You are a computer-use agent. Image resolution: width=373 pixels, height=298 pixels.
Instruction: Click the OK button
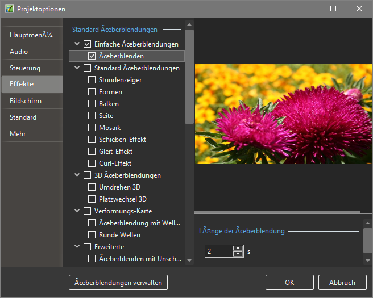tap(289, 283)
